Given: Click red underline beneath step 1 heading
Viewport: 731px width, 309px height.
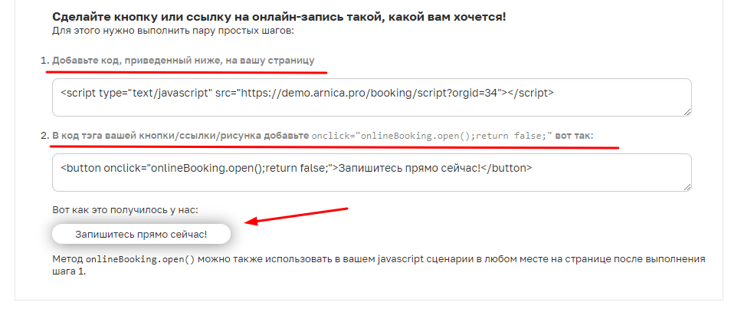Looking at the screenshot, I should coord(186,72).
